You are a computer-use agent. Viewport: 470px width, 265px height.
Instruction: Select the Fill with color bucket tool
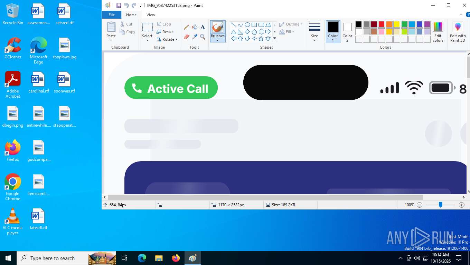click(x=195, y=27)
